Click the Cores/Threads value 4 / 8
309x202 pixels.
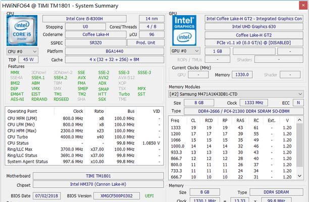click(151, 27)
